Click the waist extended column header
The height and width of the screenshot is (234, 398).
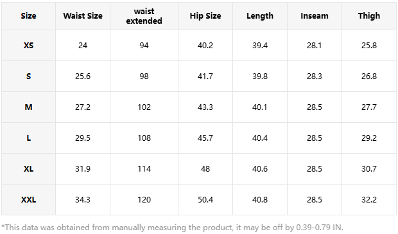pos(144,16)
